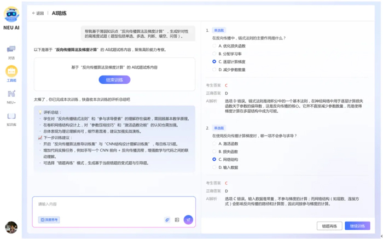Click the 错题再练 retry mistakes button
This screenshot has height=239, width=383.
coord(329,226)
